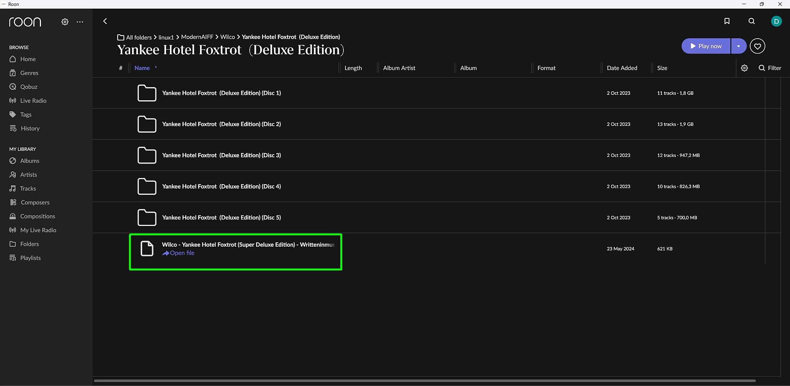Open the Disc 5 folder icon
The image size is (790, 386).
point(147,217)
